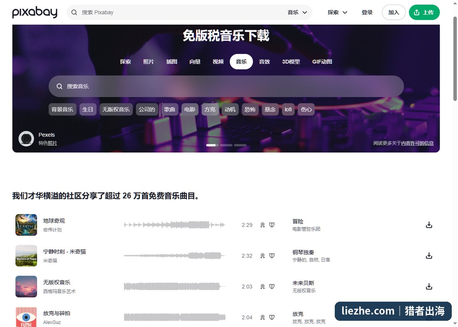
Task: Click the shield icon for 地球奇观
Action: point(271,225)
